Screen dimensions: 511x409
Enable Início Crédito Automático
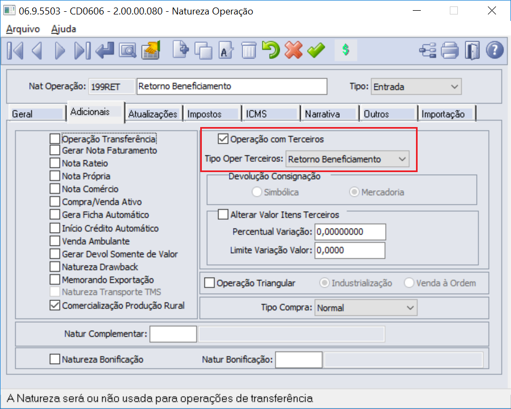[55, 228]
